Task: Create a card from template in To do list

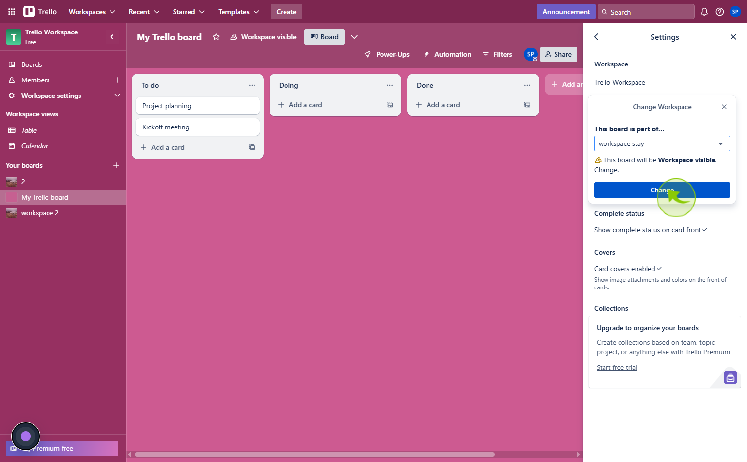Action: point(252,147)
